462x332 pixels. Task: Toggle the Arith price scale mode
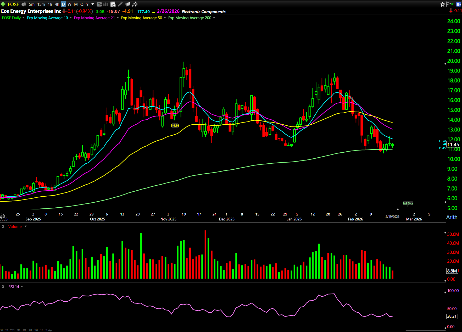pos(452,217)
